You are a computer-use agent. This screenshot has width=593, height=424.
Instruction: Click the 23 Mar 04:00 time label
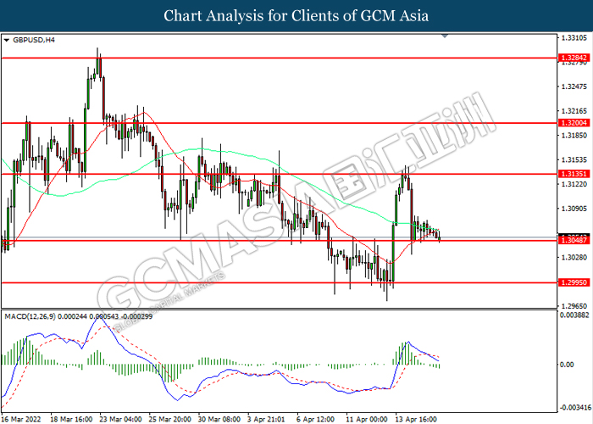[x=121, y=419]
